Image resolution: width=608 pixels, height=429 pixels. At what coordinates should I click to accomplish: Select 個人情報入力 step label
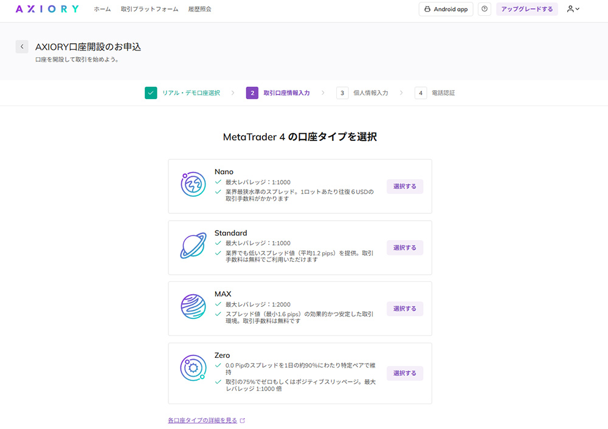click(371, 93)
